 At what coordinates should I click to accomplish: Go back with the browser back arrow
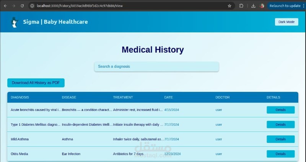click(5, 6)
